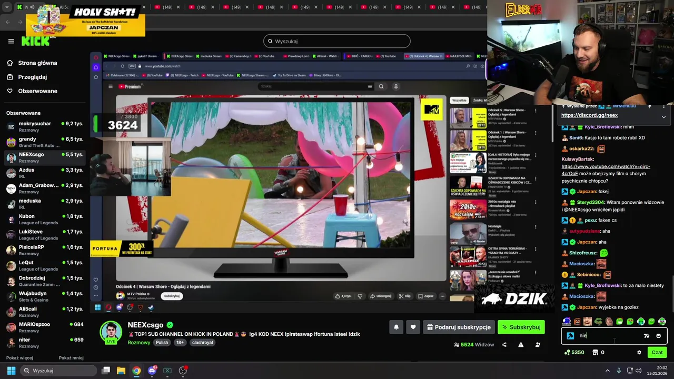
Task: Click the clashroyal tag
Action: pyautogui.click(x=202, y=342)
